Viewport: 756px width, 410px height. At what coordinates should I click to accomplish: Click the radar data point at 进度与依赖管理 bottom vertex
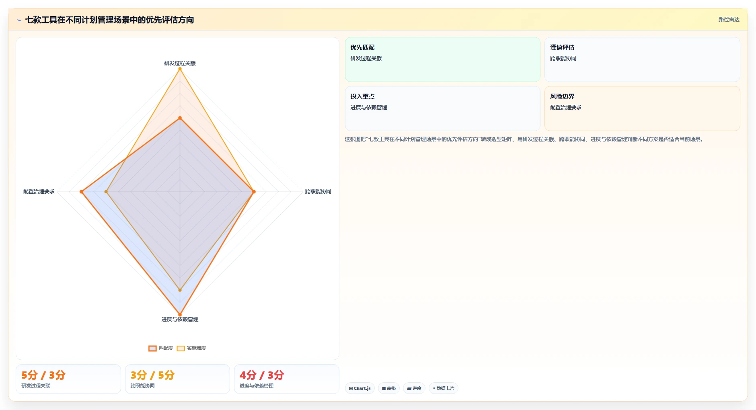click(x=180, y=315)
